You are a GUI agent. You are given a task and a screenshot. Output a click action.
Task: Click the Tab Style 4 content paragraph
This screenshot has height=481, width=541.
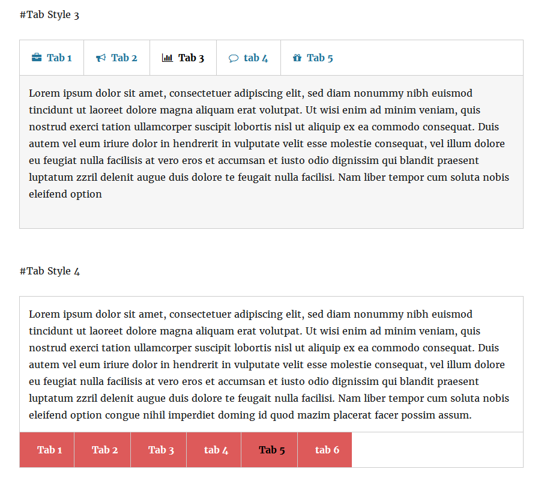(x=269, y=365)
